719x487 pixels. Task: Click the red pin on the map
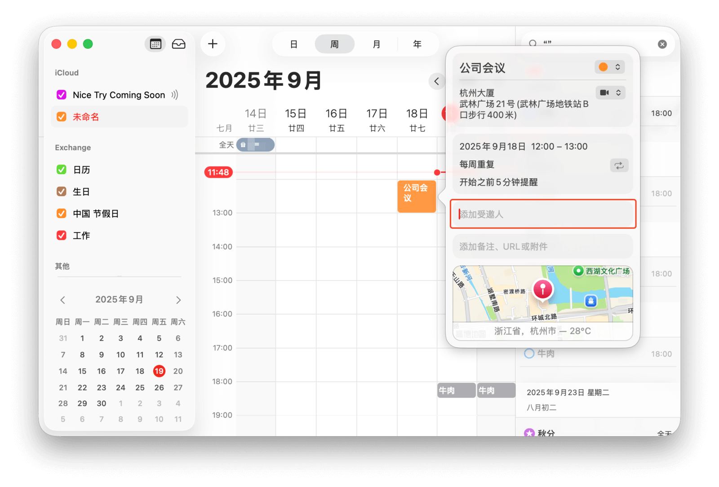pyautogui.click(x=542, y=289)
